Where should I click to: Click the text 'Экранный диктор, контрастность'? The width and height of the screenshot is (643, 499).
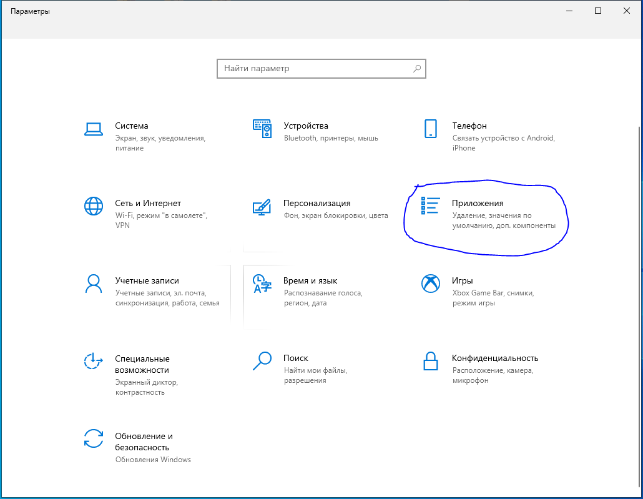point(147,387)
